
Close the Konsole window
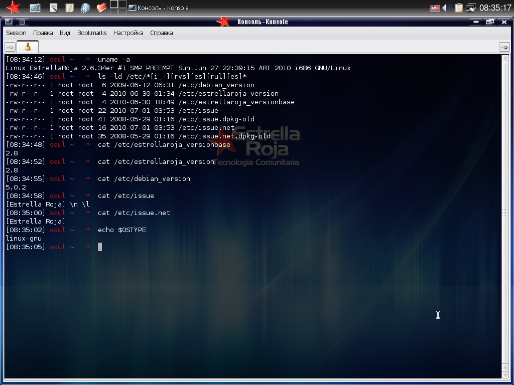504,22
